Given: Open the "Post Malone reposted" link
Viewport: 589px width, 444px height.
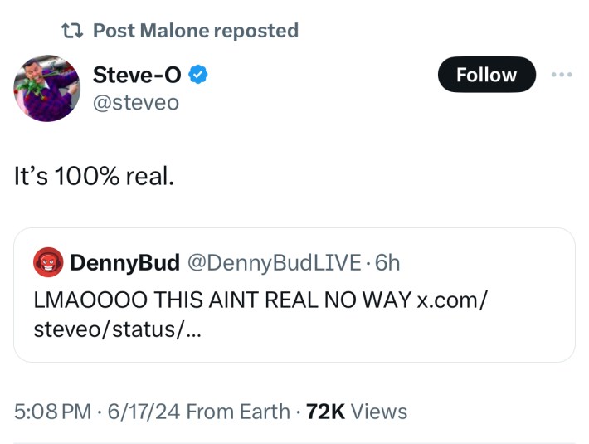Looking at the screenshot, I should [195, 31].
